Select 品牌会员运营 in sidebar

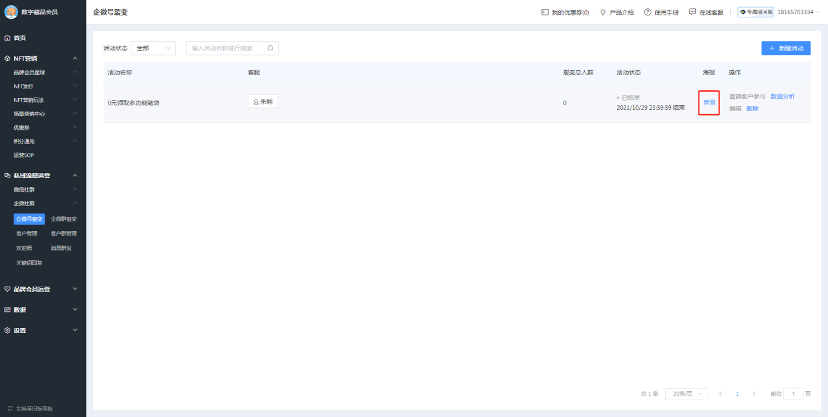(x=29, y=289)
